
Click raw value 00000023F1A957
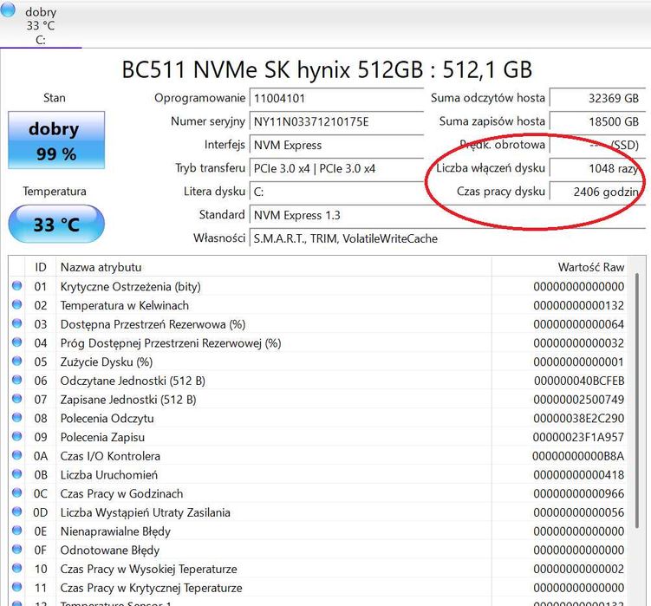click(x=578, y=437)
